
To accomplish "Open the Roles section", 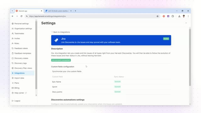I will click(15, 43).
